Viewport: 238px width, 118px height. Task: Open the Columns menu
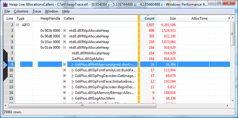pyautogui.click(x=21, y=11)
